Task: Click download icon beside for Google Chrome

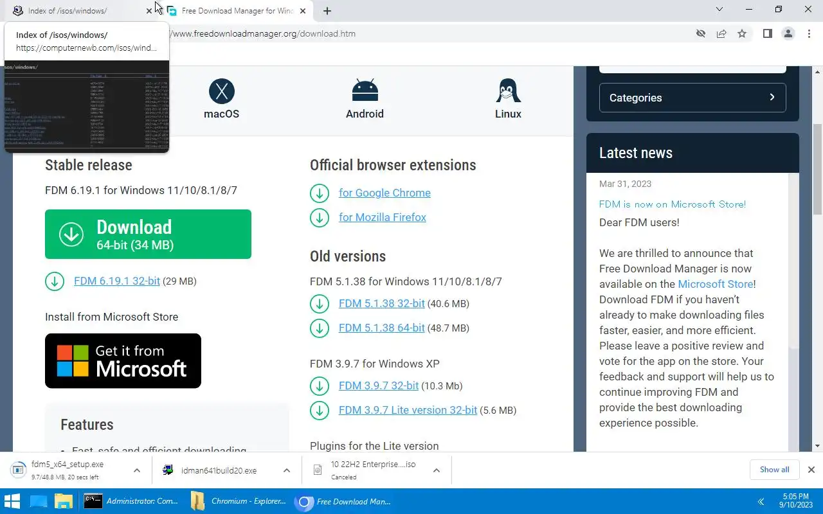Action: point(320,193)
